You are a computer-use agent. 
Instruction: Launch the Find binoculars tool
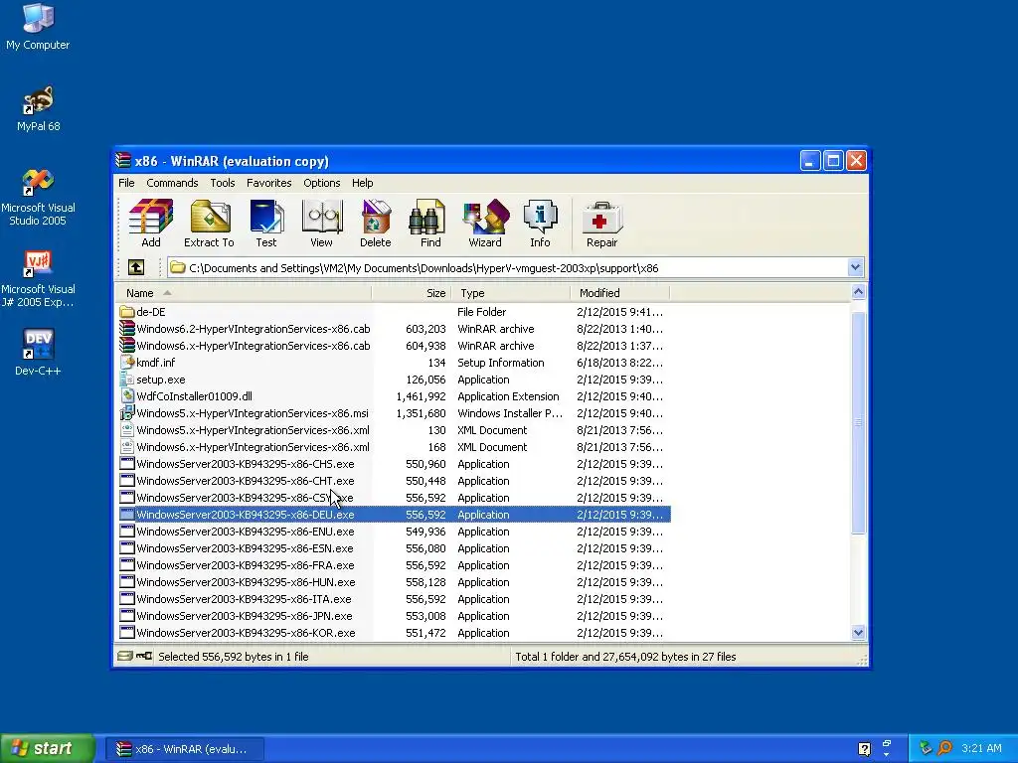click(x=429, y=224)
